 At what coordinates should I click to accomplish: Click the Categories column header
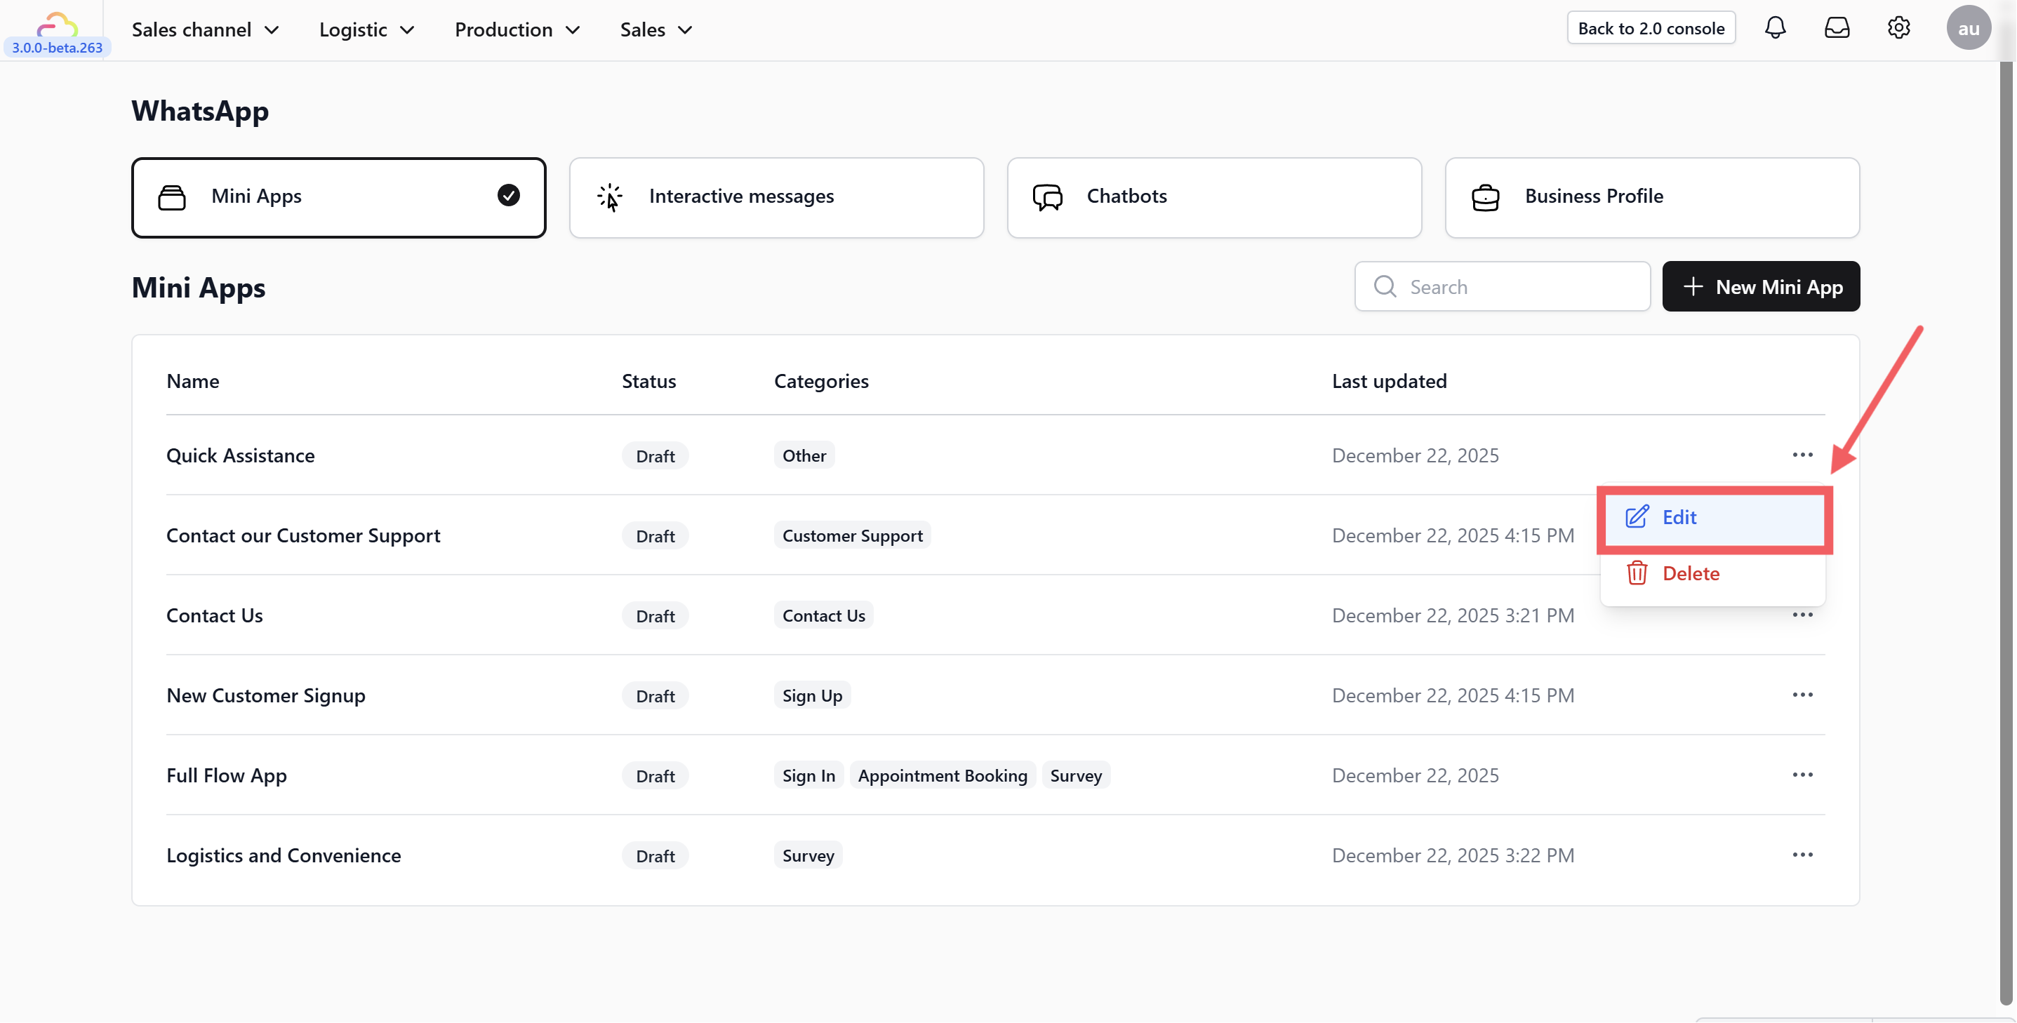820,380
